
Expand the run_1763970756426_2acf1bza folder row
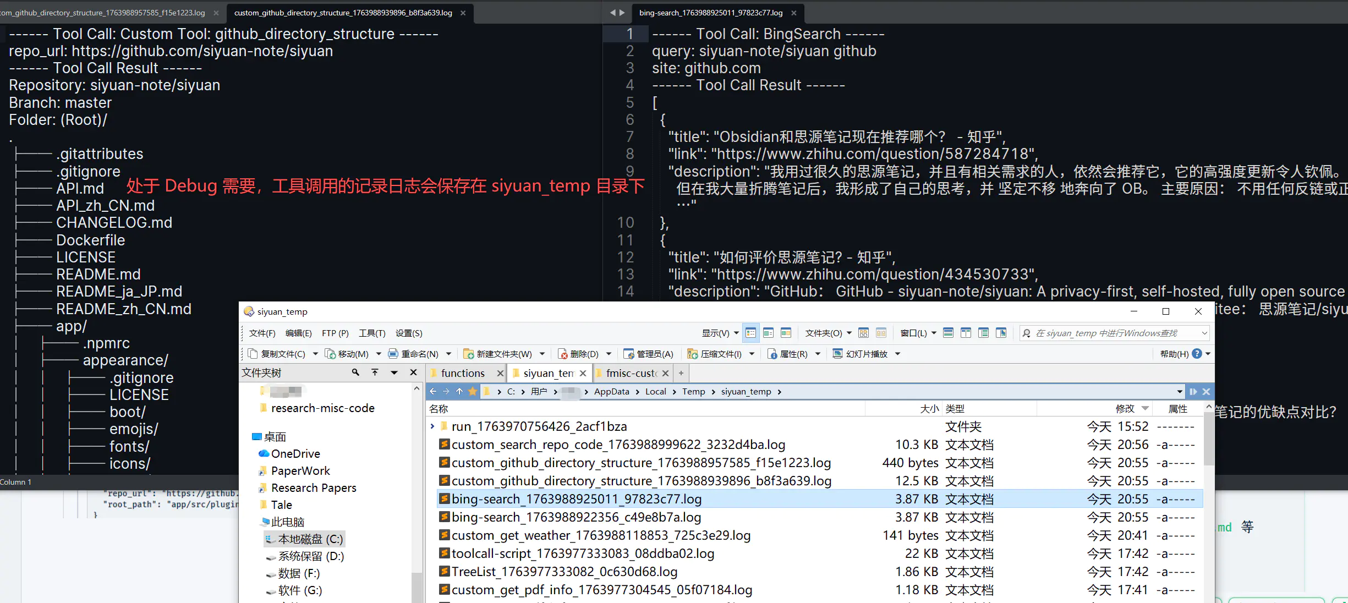tap(432, 426)
